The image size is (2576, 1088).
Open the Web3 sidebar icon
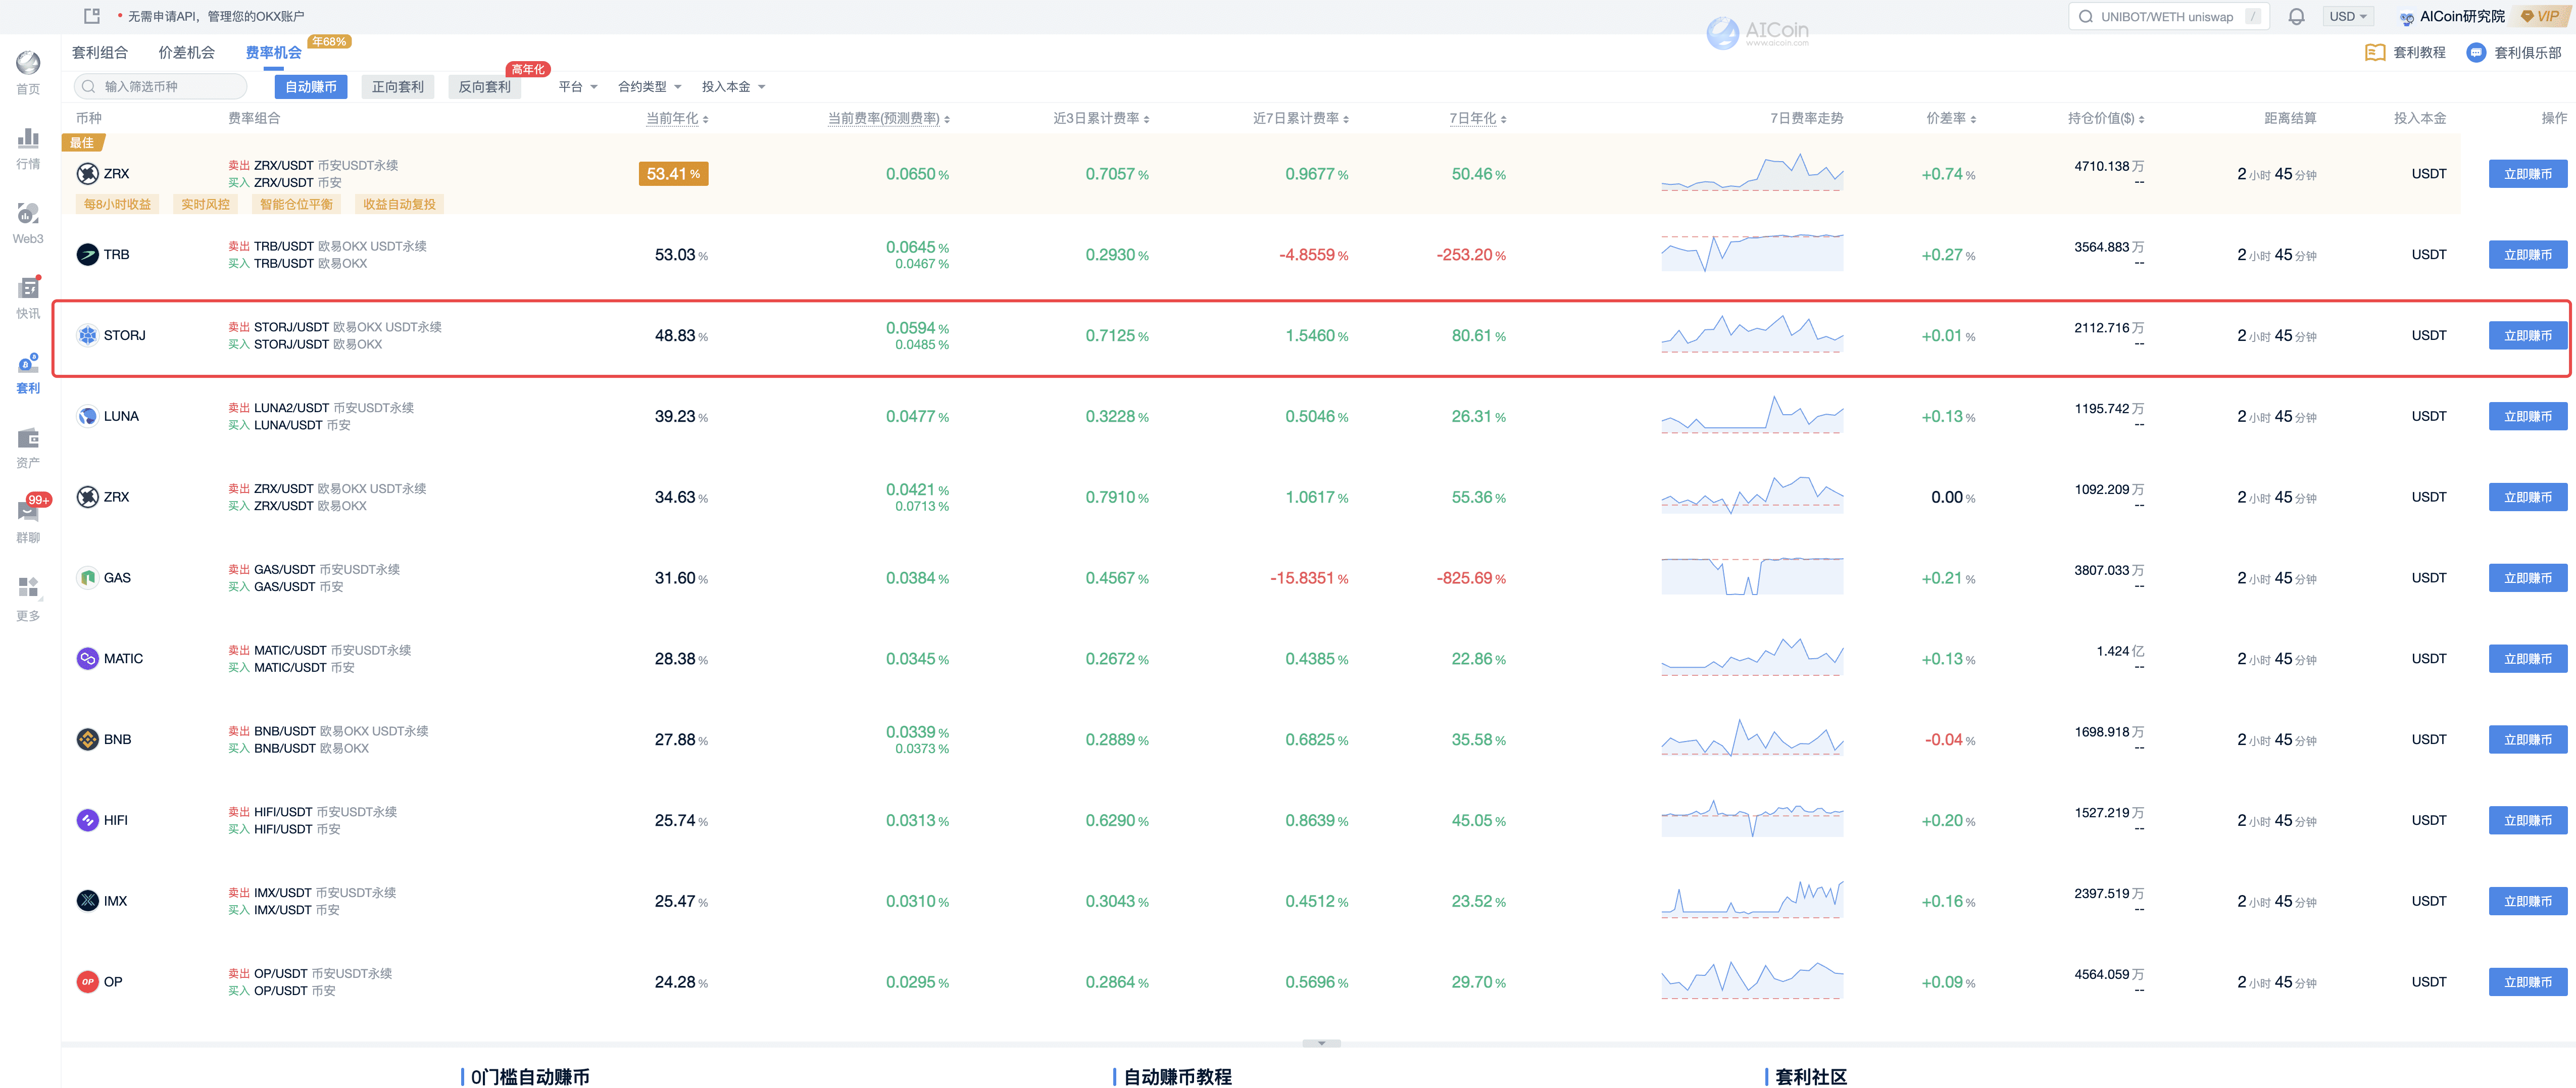[28, 213]
